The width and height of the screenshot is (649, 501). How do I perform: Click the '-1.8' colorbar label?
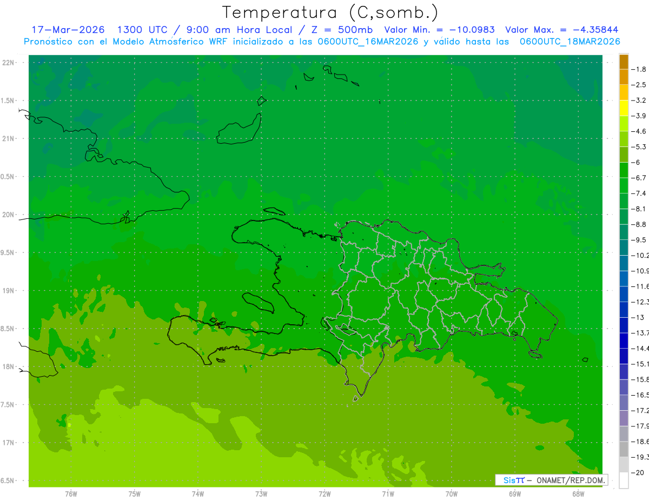[639, 69]
